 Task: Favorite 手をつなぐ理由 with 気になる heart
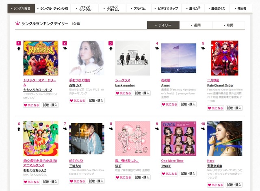click(x=78, y=101)
